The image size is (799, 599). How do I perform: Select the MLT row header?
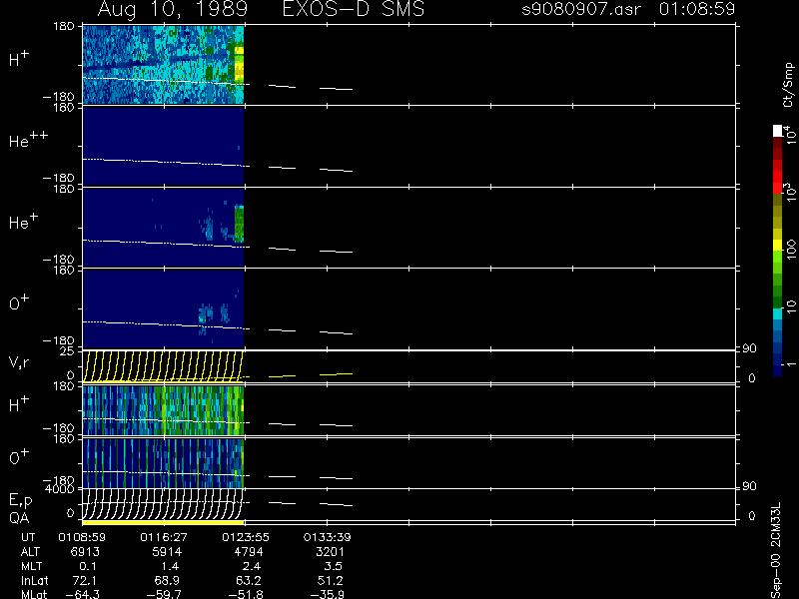pyautogui.click(x=31, y=566)
